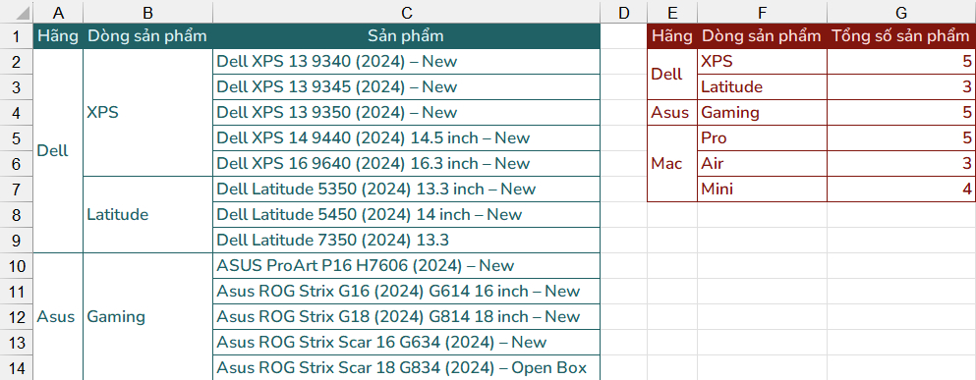Click the red "Dòng sản phẩm" header cell F1
This screenshot has height=380, width=976.
pos(763,36)
